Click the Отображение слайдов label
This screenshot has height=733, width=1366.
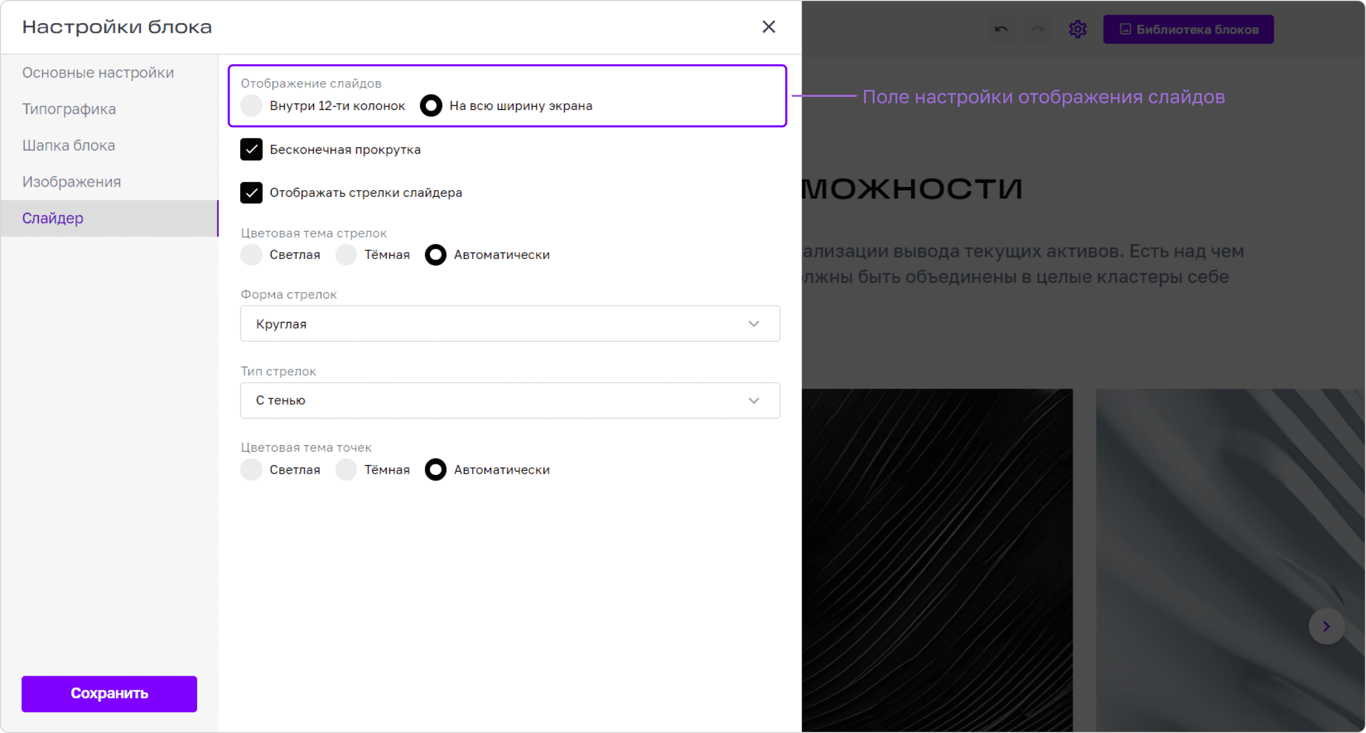[x=311, y=83]
